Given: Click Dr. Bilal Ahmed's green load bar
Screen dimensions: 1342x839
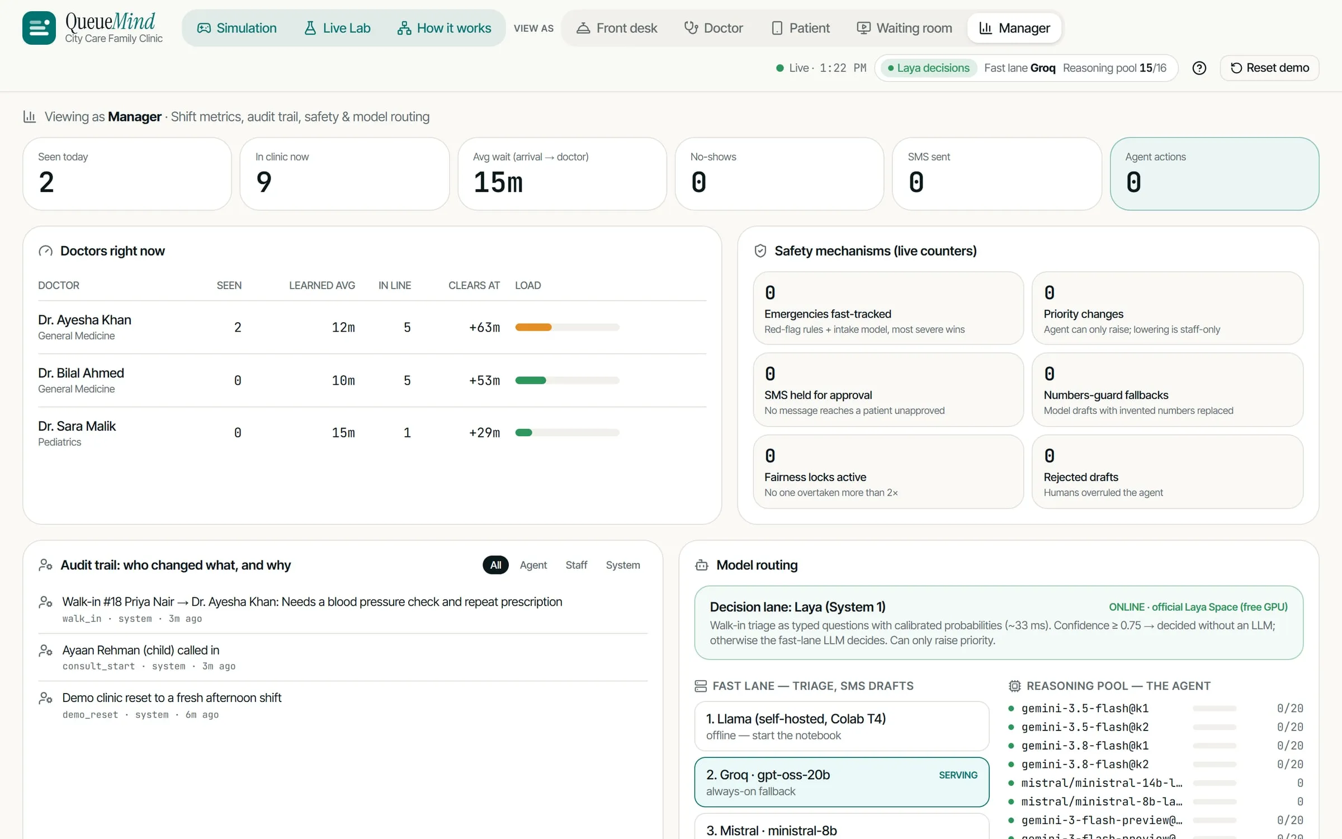Looking at the screenshot, I should pos(531,380).
